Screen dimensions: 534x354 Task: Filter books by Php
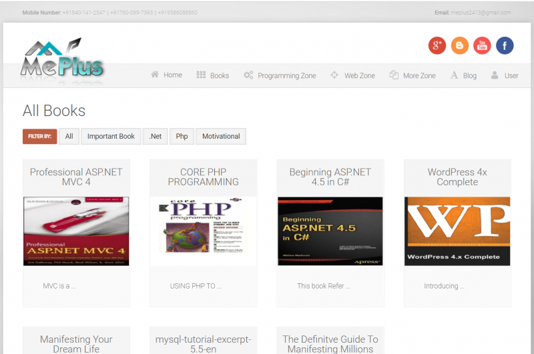182,137
